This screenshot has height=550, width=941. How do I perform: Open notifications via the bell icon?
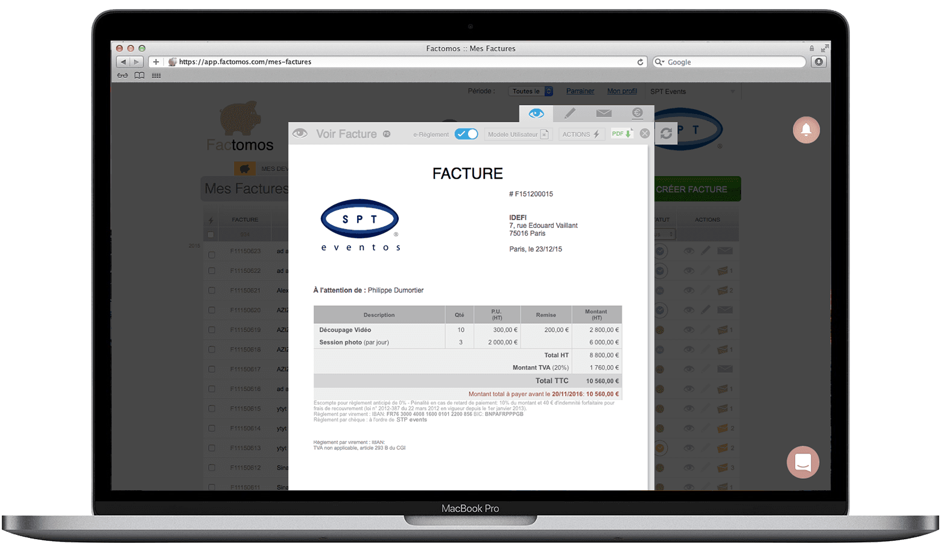(806, 130)
